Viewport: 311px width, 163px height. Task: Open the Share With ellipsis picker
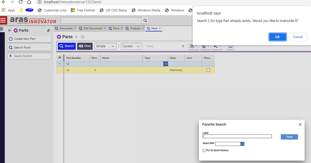click(x=243, y=144)
